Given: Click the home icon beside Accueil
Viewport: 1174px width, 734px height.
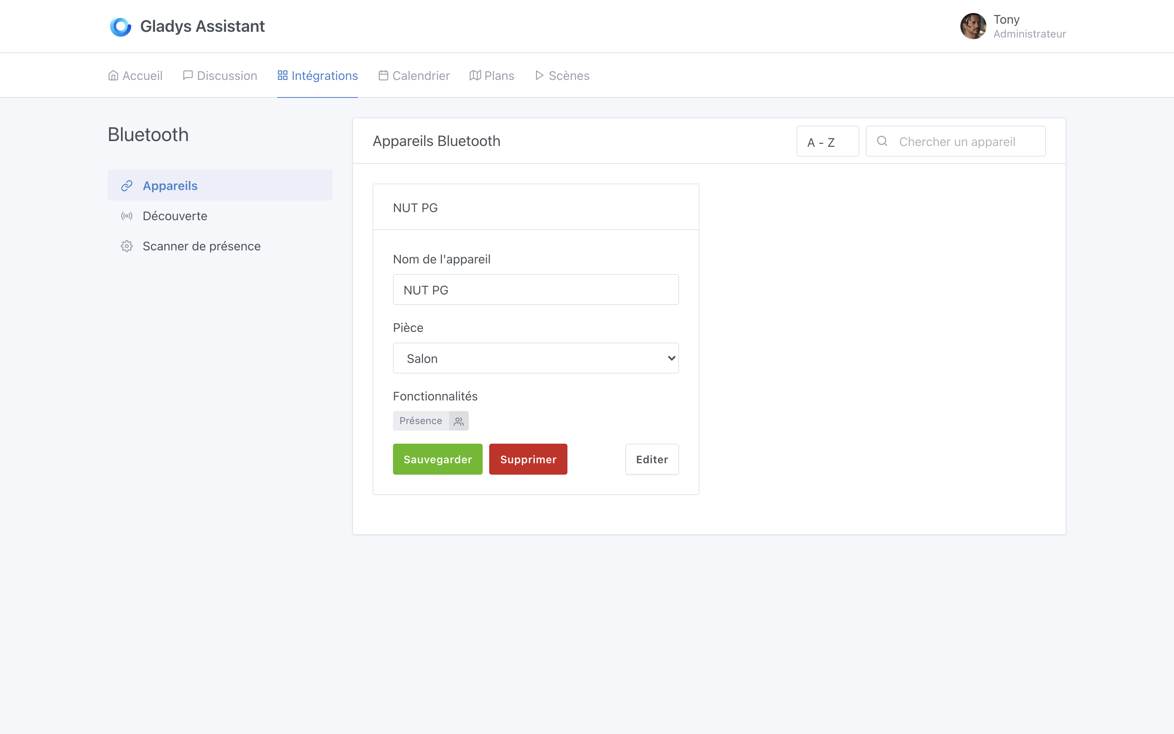Looking at the screenshot, I should pos(113,75).
